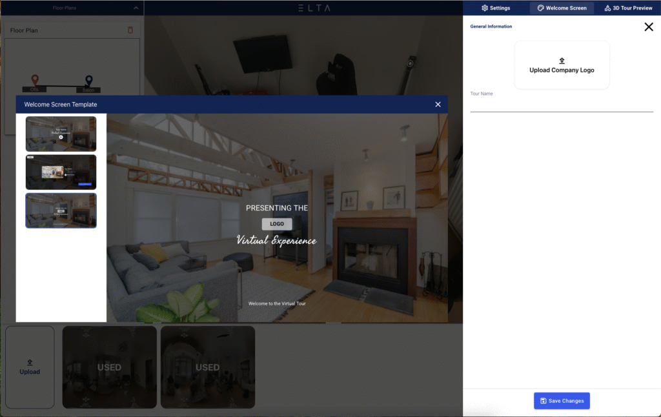Click the Settings gear icon

485,8
